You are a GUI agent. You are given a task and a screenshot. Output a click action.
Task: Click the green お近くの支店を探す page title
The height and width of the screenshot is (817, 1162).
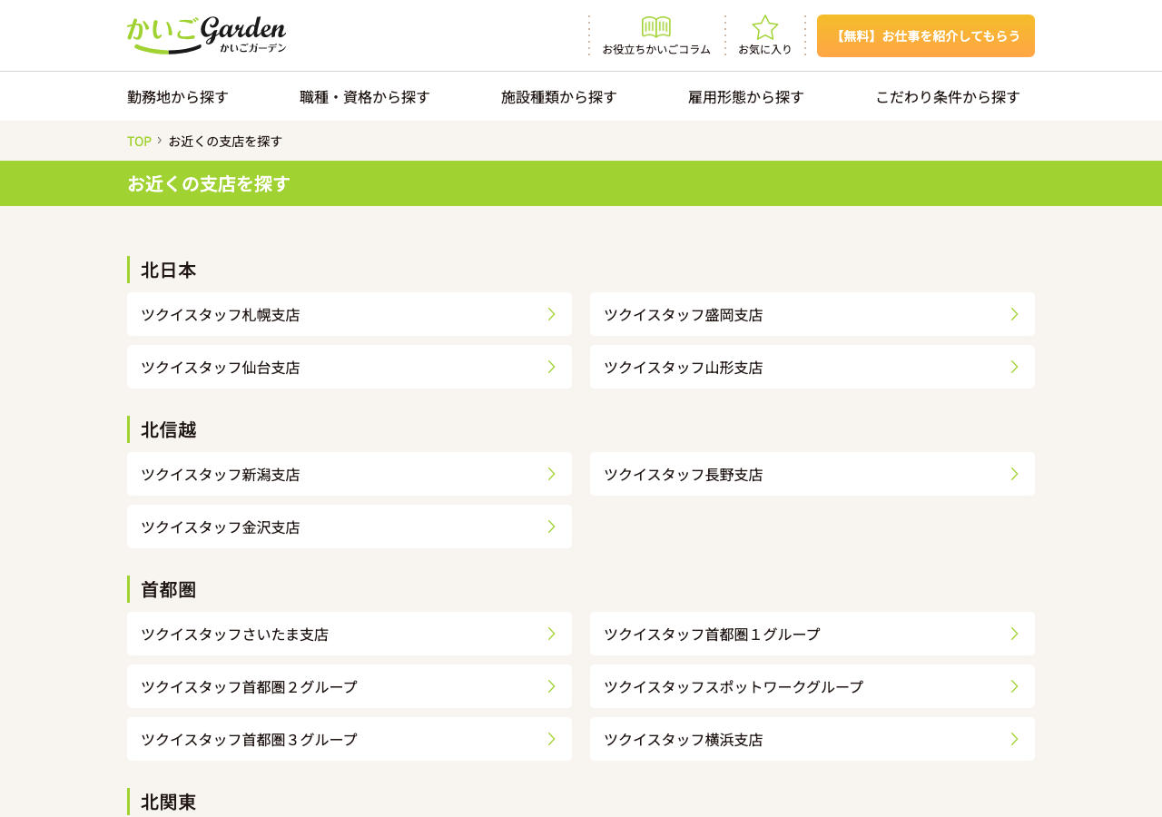209,183
